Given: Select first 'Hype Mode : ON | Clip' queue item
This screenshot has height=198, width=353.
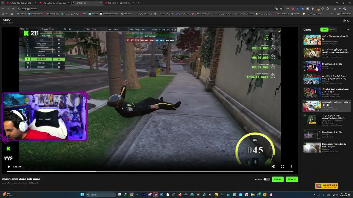Looking at the screenshot, I should 327,66.
